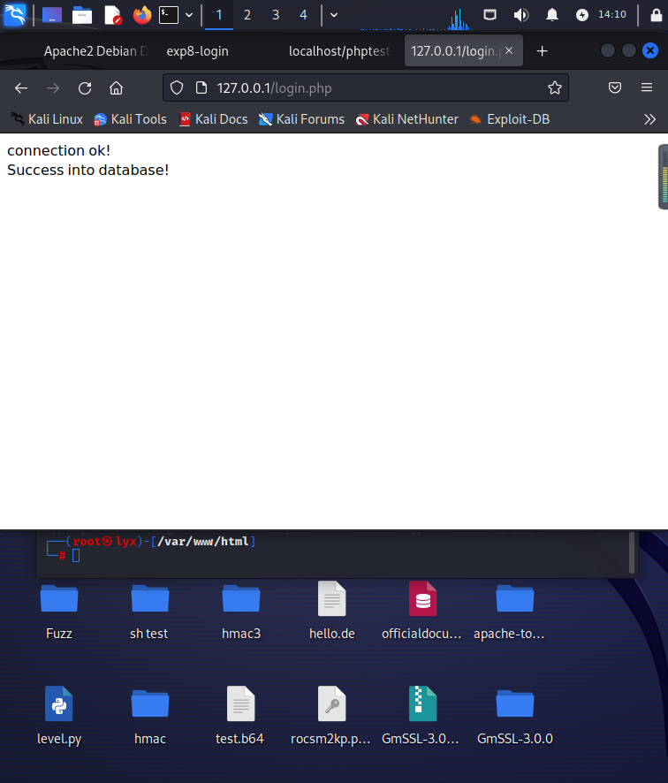The width and height of the screenshot is (668, 783).
Task: Go forward one page
Action: click(53, 88)
